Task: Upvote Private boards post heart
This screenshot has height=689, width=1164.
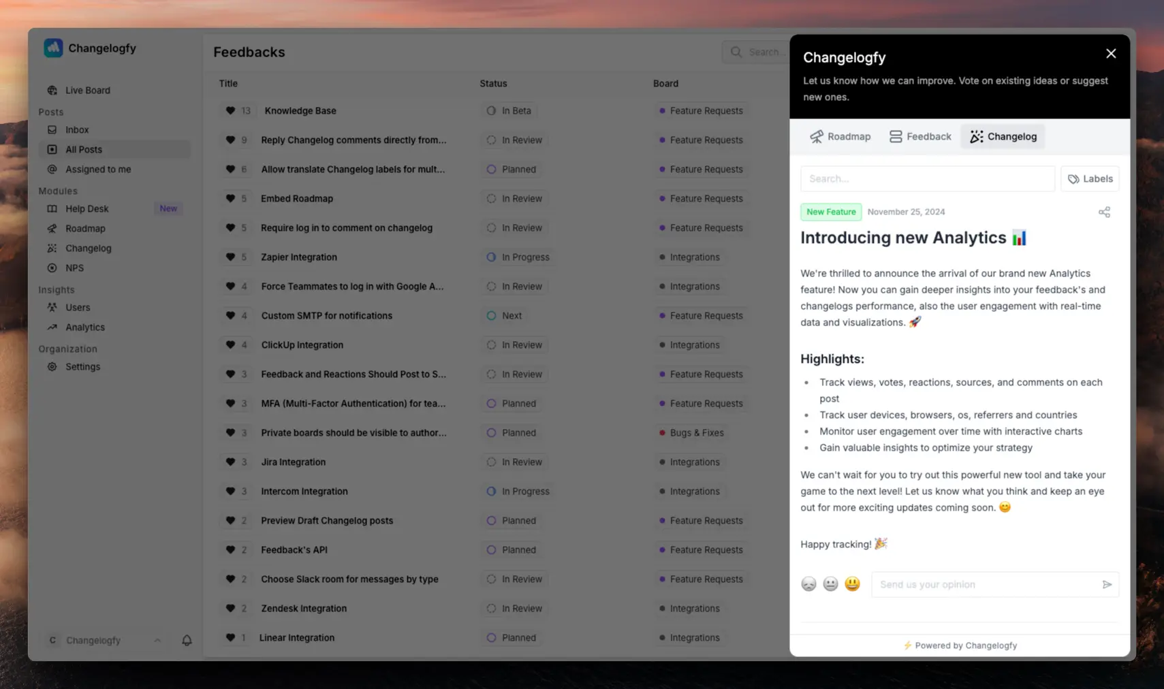Action: [x=230, y=432]
